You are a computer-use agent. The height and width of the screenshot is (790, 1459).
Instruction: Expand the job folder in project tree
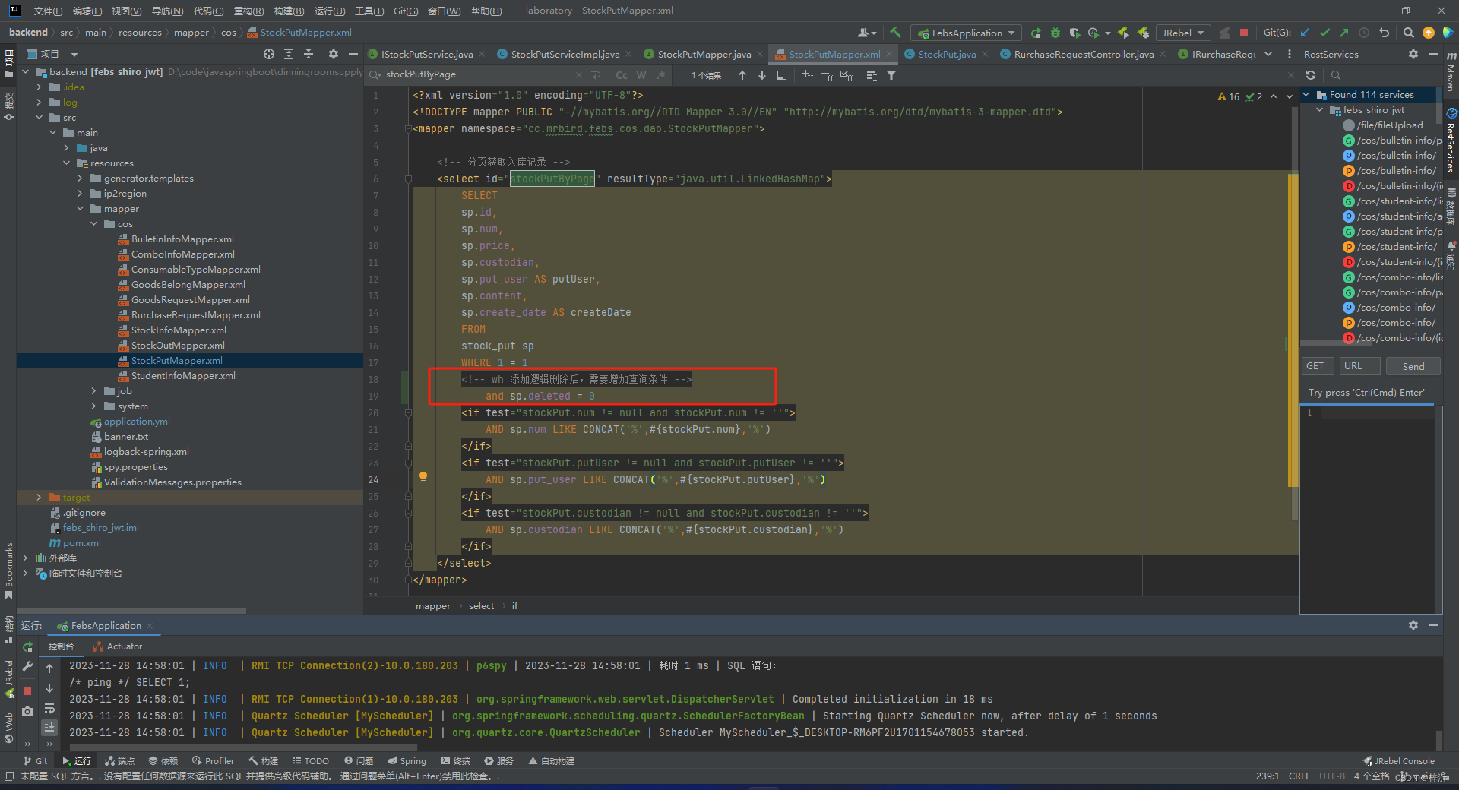pyautogui.click(x=93, y=391)
